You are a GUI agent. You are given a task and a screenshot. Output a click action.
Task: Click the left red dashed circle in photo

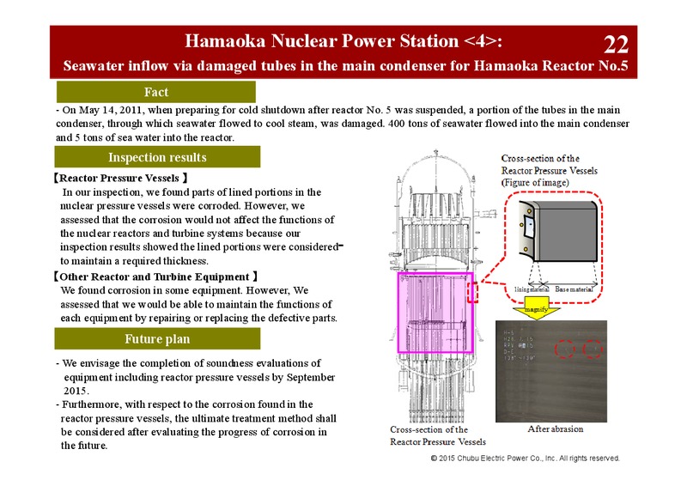pos(565,349)
